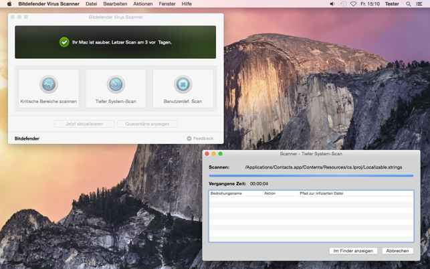Zoom the Scanner window with green button
The width and height of the screenshot is (430, 269).
pos(220,154)
